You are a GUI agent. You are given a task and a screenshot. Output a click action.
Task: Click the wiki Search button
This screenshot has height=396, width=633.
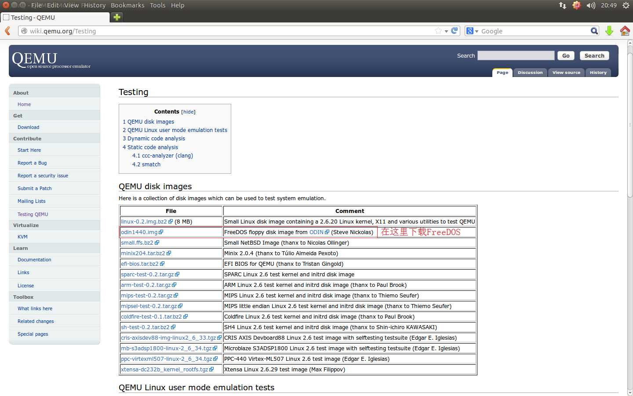594,55
